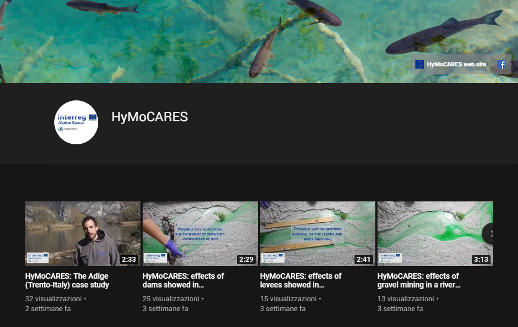Click '3 settimane fa' under dams video

pyautogui.click(x=165, y=308)
